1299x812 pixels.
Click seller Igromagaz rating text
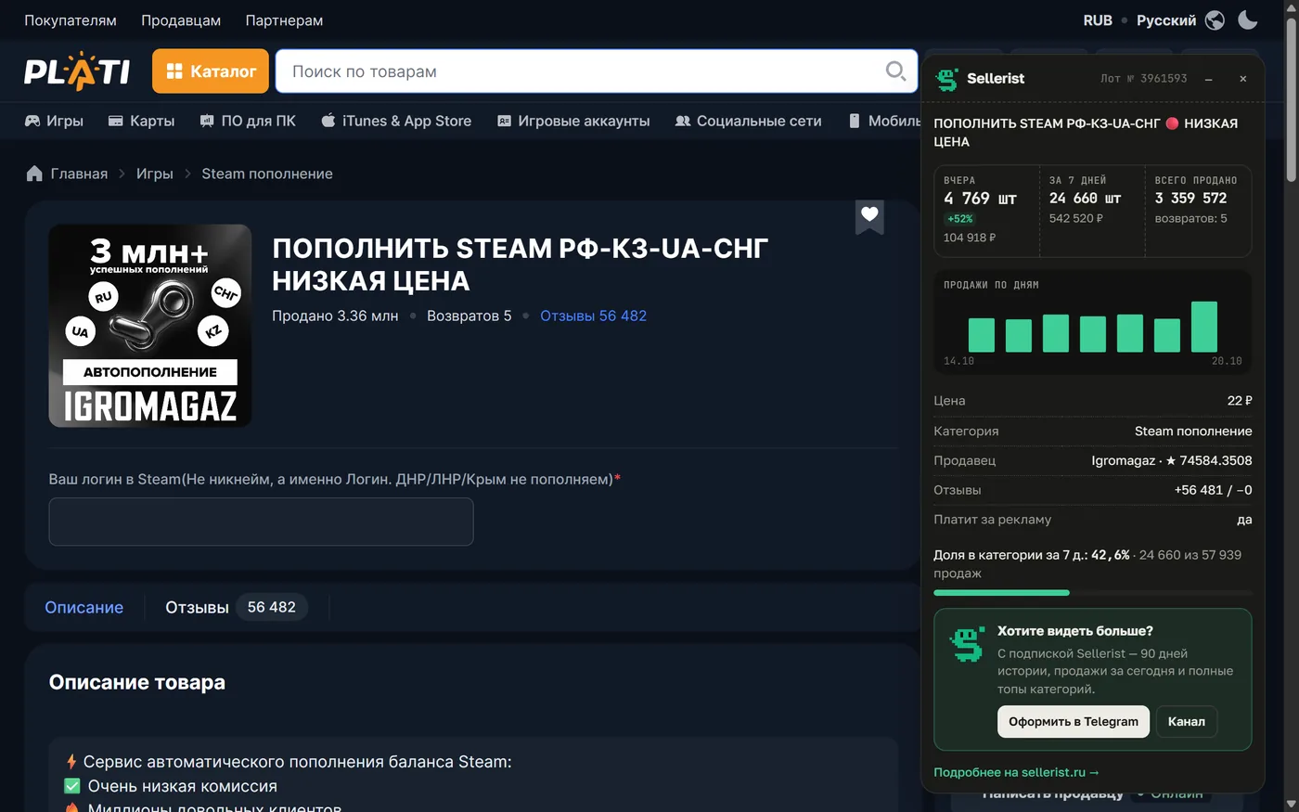pos(1172,460)
